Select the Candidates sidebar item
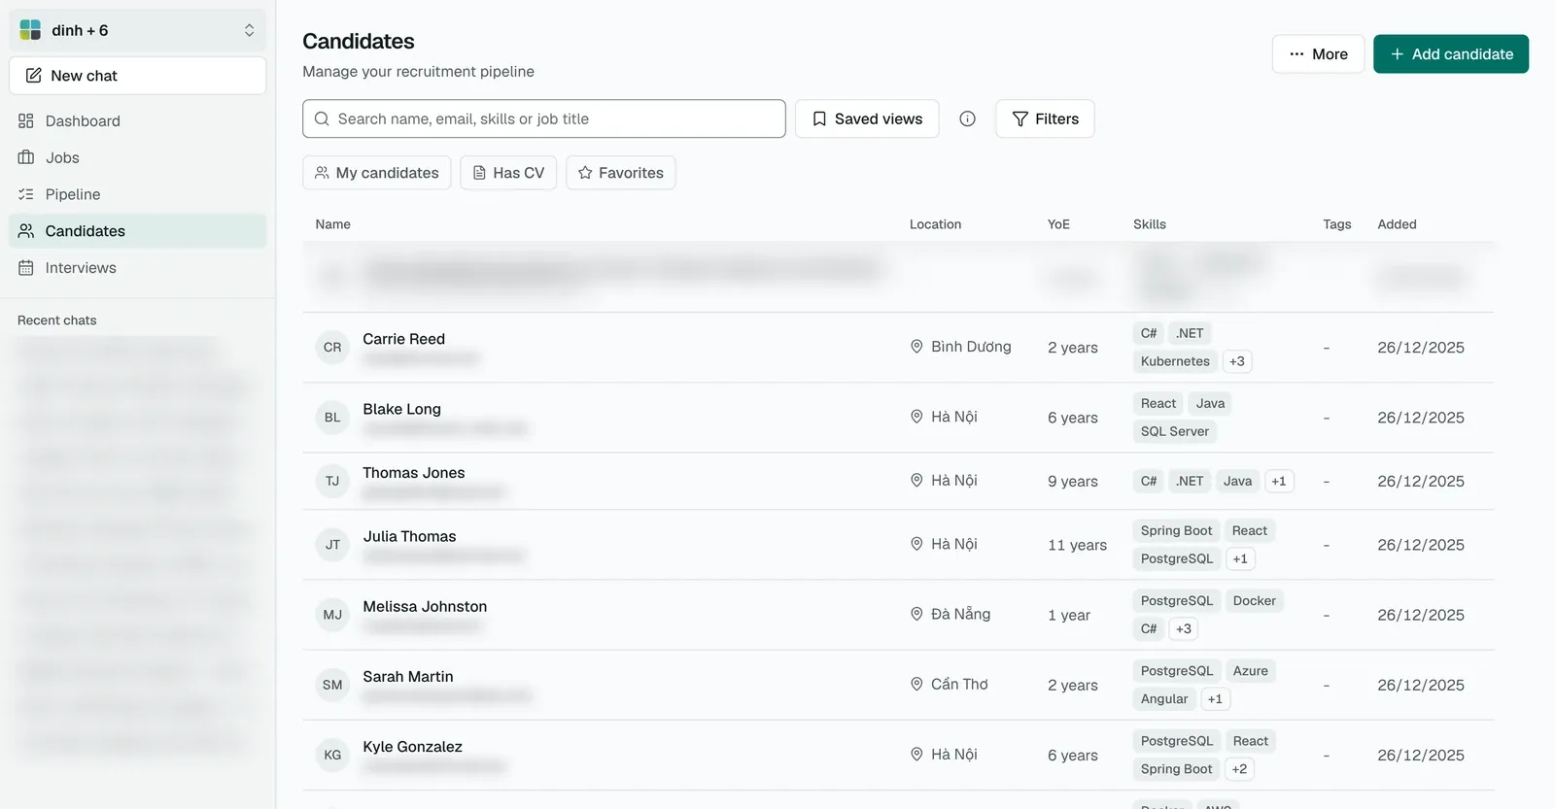This screenshot has width=1555, height=809. click(x=138, y=231)
